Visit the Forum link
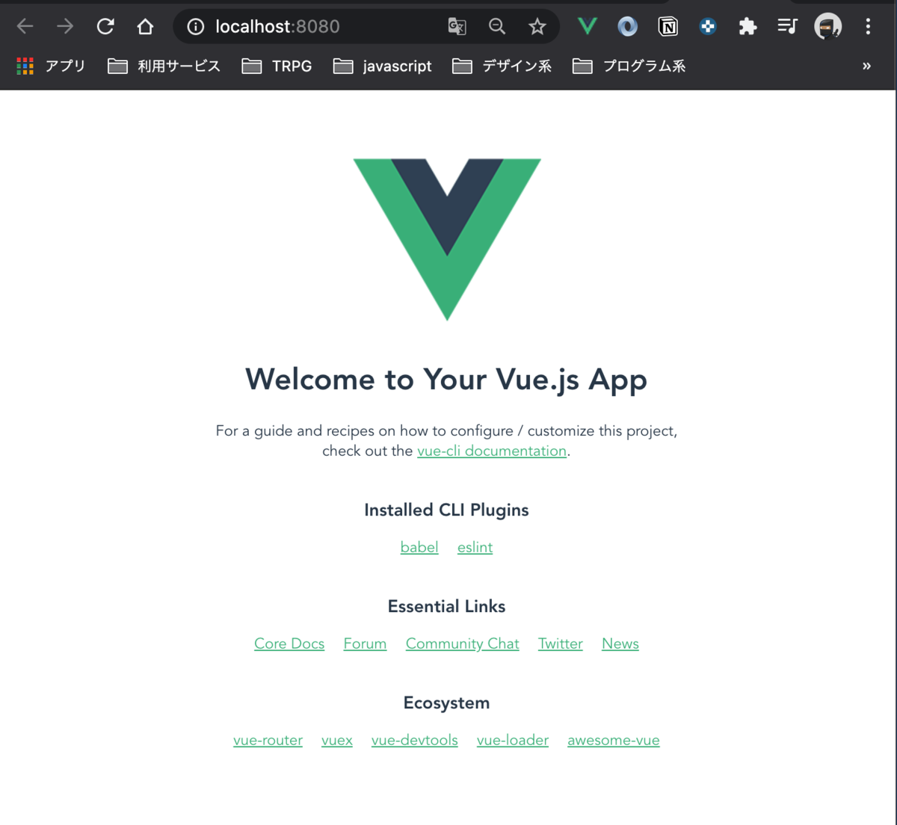The width and height of the screenshot is (897, 825). point(365,644)
